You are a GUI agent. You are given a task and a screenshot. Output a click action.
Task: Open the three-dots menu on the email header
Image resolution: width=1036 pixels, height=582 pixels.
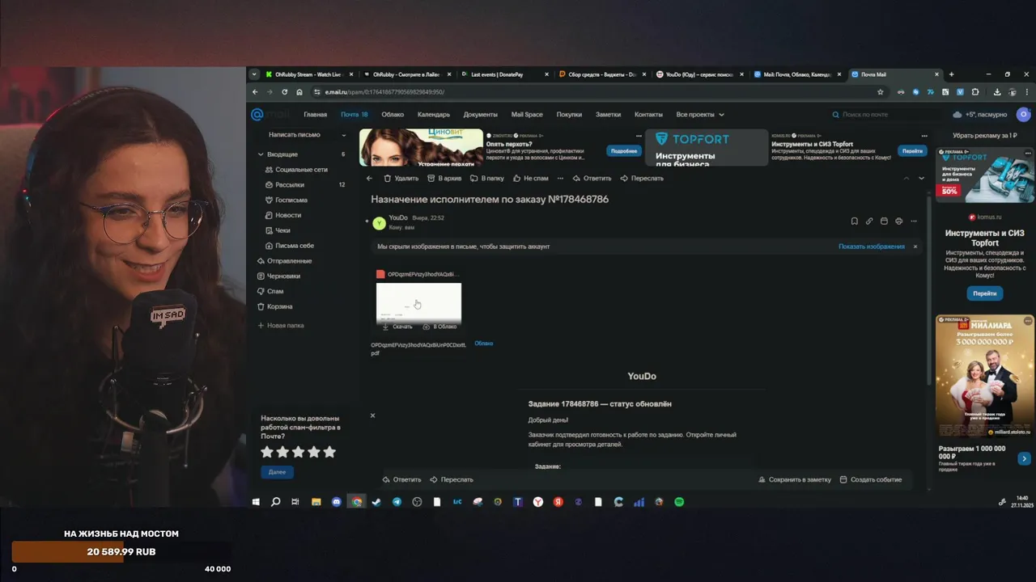914,221
